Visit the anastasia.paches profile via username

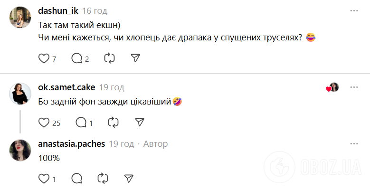[x=71, y=144]
